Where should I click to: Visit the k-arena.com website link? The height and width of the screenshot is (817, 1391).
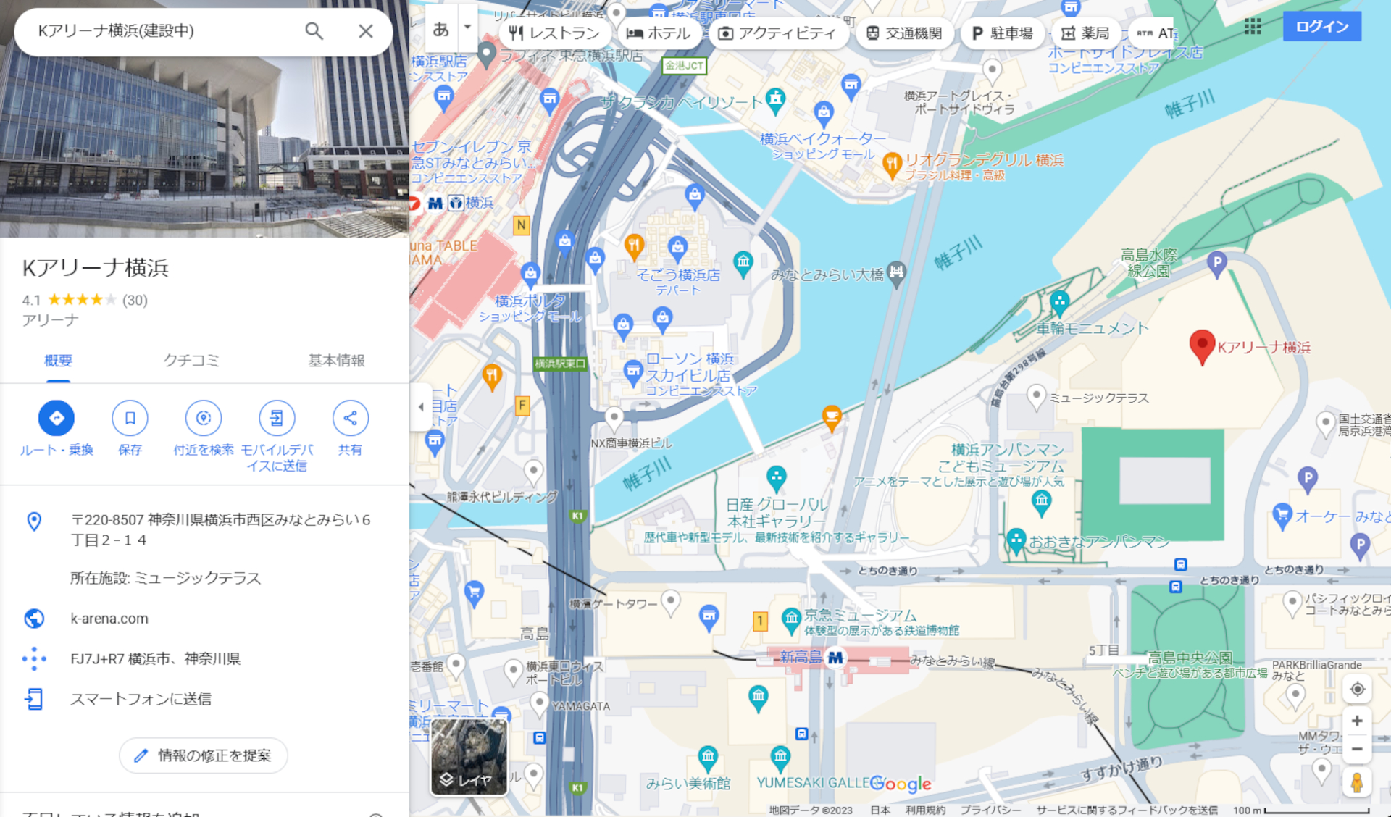click(x=107, y=618)
